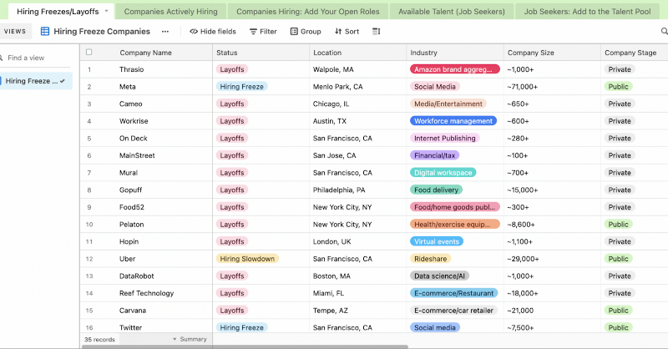
Task: Switch to Available Talent (Job Seekers) tab
Action: (x=452, y=12)
